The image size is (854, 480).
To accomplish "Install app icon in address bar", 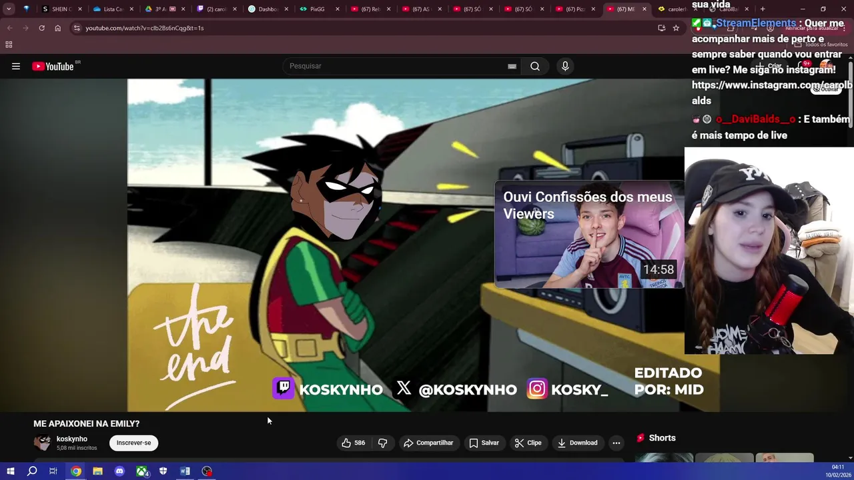I will (661, 28).
